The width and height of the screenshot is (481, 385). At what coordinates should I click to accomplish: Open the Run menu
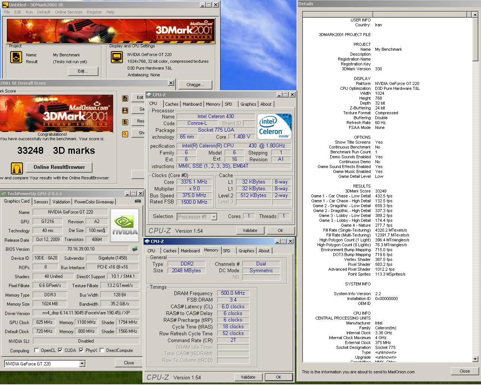[29, 12]
